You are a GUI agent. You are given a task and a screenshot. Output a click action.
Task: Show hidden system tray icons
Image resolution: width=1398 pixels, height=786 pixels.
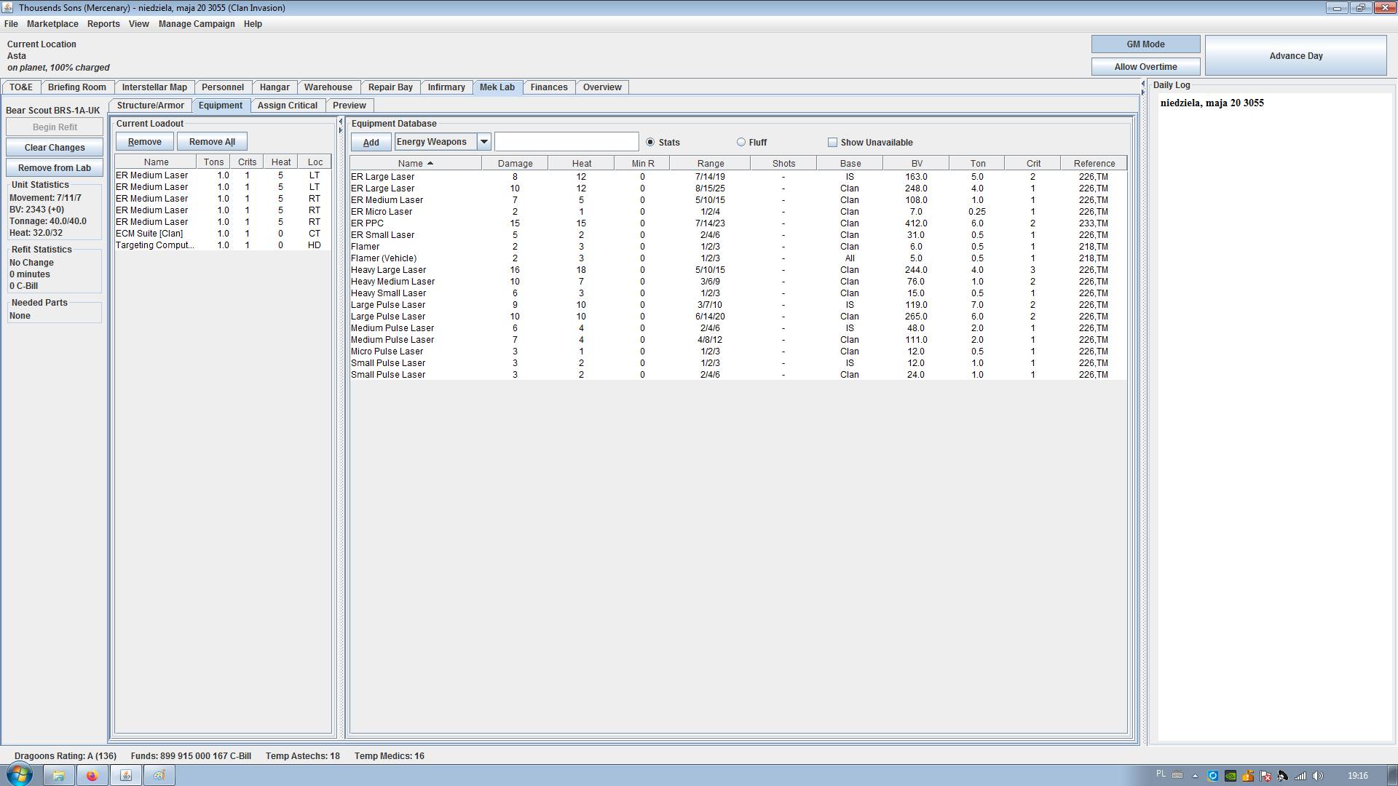(x=1195, y=776)
